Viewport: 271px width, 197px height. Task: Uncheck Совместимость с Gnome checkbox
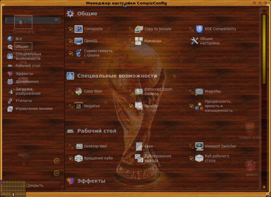[x=71, y=53]
